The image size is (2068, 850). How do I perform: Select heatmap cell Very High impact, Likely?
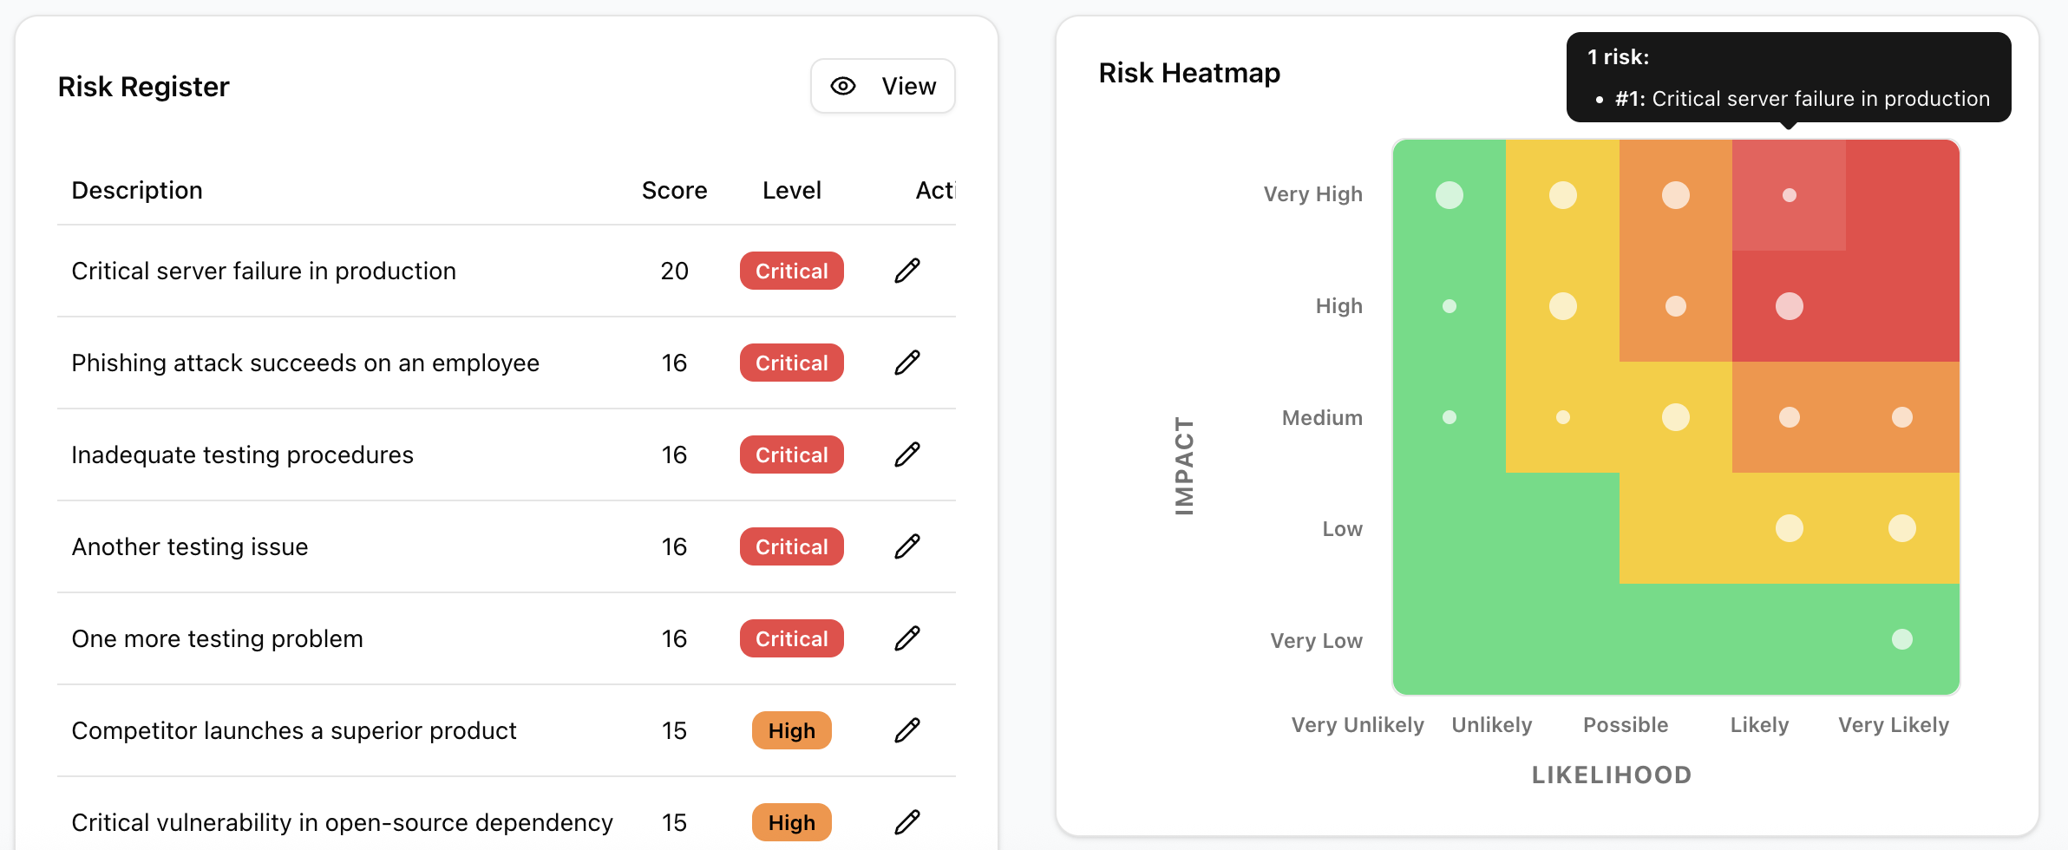coord(1789,195)
